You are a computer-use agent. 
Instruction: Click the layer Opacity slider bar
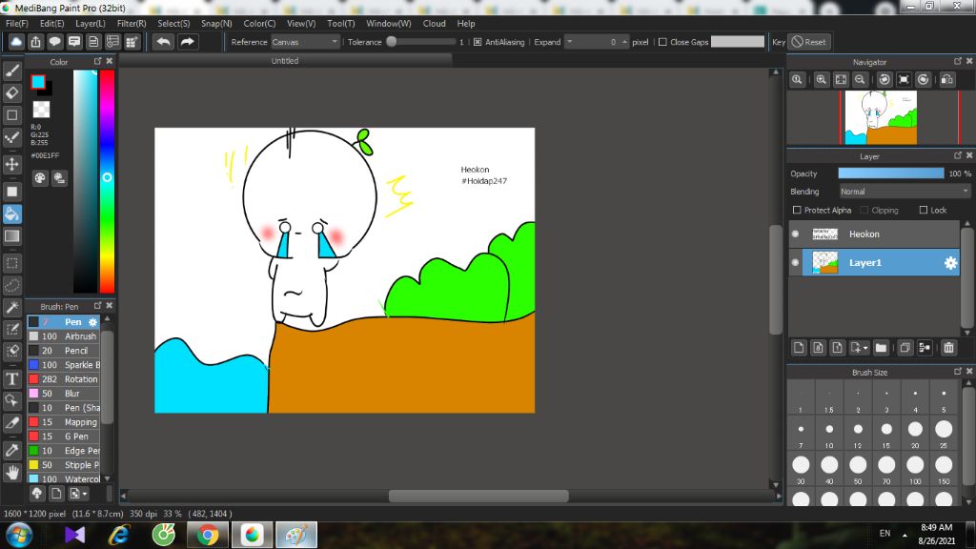pos(891,173)
